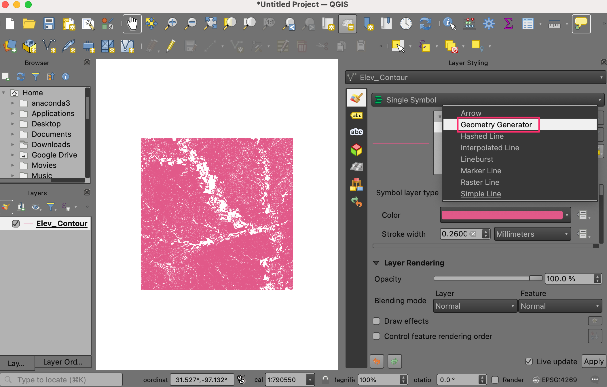Enable the Draw effects checkbox
Image resolution: width=607 pixels, height=387 pixels.
pos(376,321)
